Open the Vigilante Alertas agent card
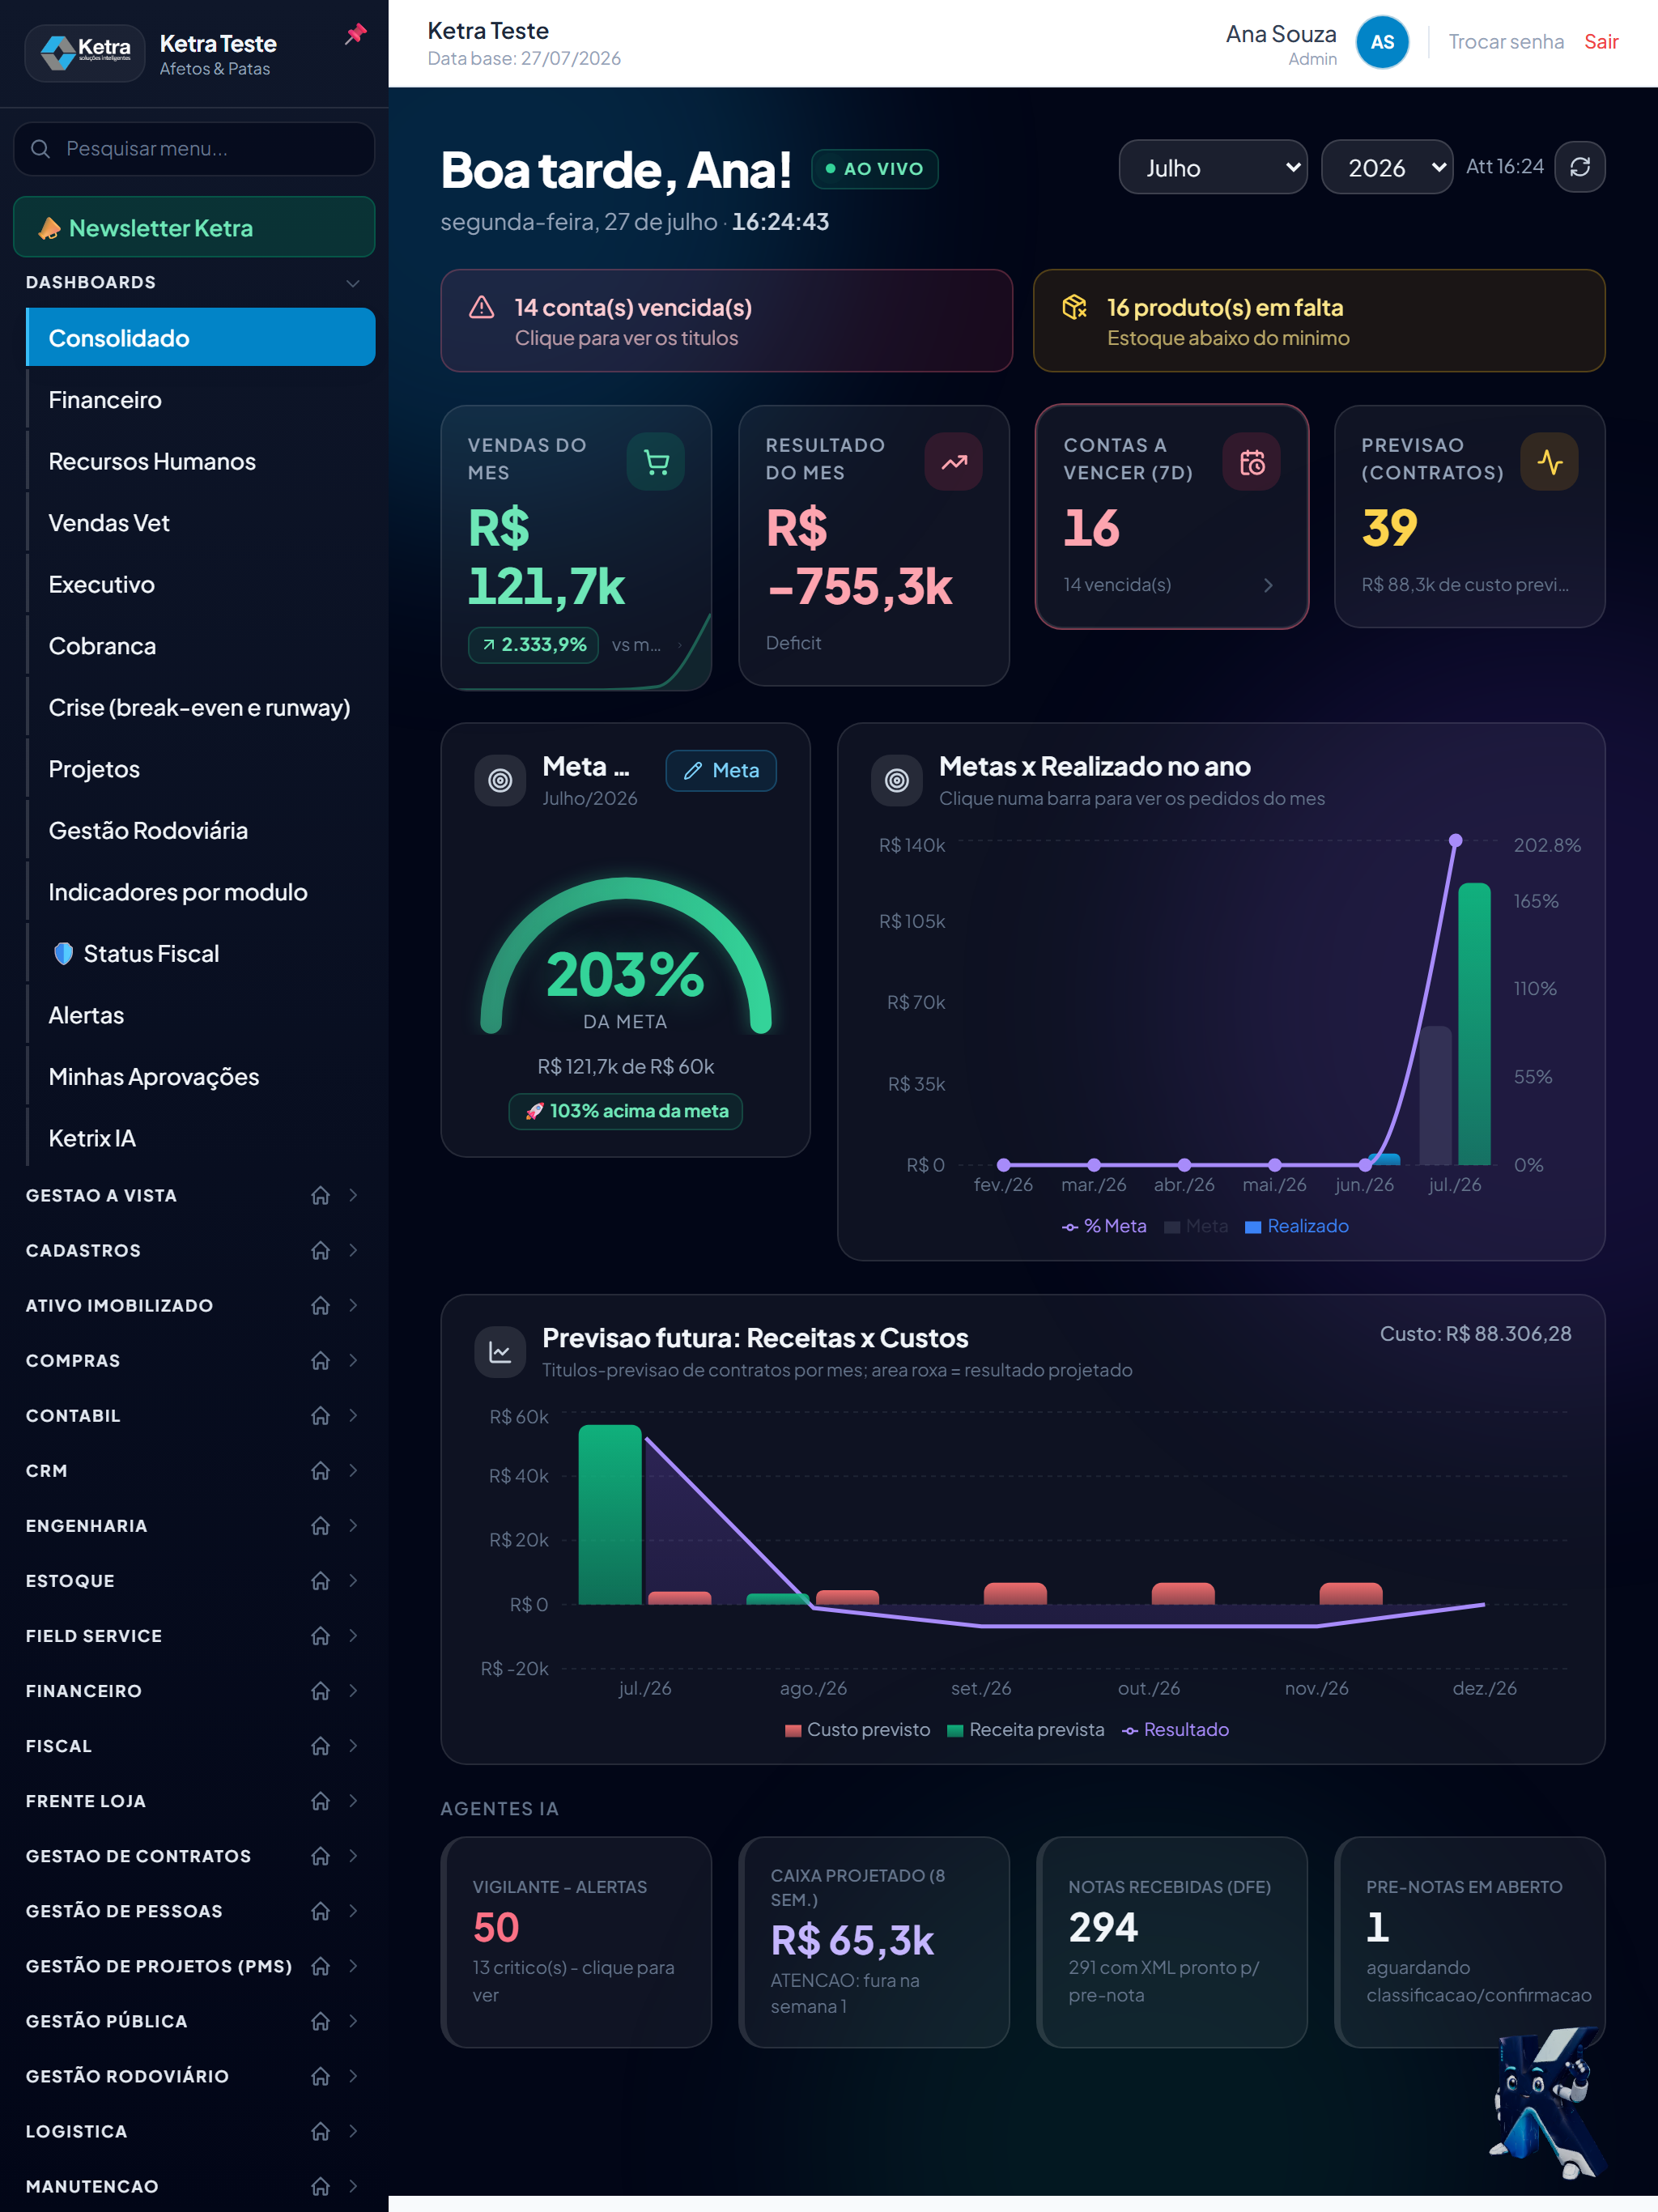 pos(576,1942)
